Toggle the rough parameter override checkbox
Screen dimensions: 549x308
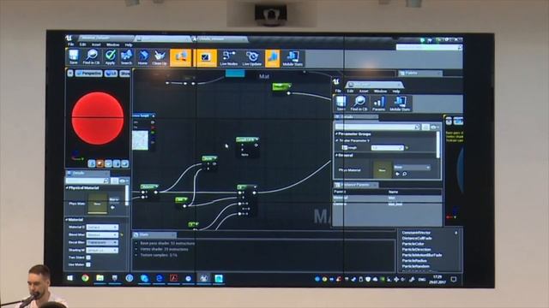[345, 148]
